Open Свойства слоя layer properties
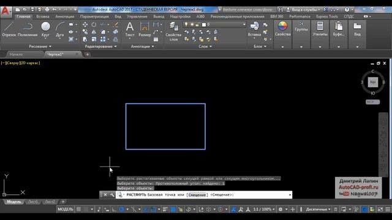This screenshot has width=392, height=220. [x=173, y=31]
